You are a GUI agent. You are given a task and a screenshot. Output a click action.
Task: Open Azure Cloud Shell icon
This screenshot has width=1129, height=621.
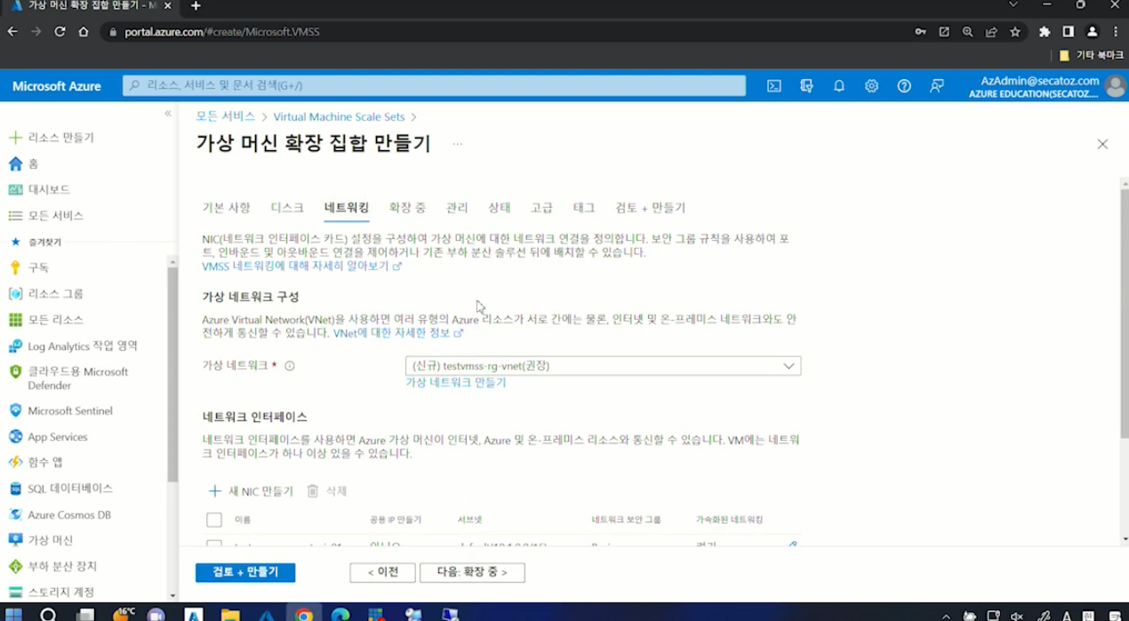click(774, 86)
